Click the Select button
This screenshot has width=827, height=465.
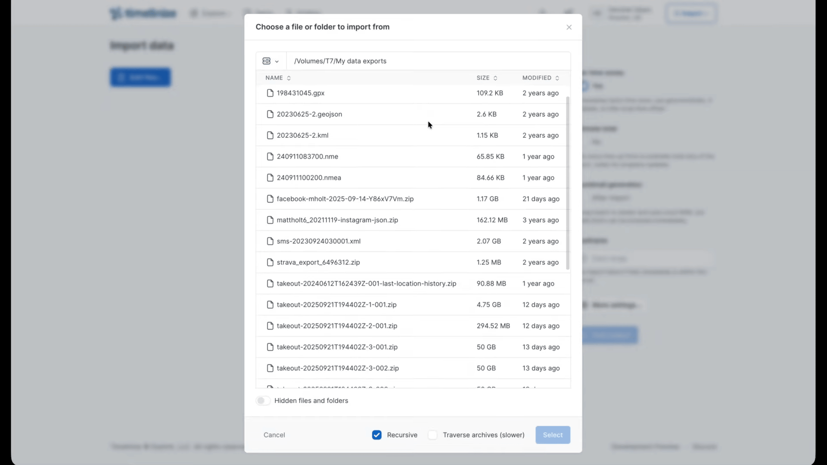[553, 435]
